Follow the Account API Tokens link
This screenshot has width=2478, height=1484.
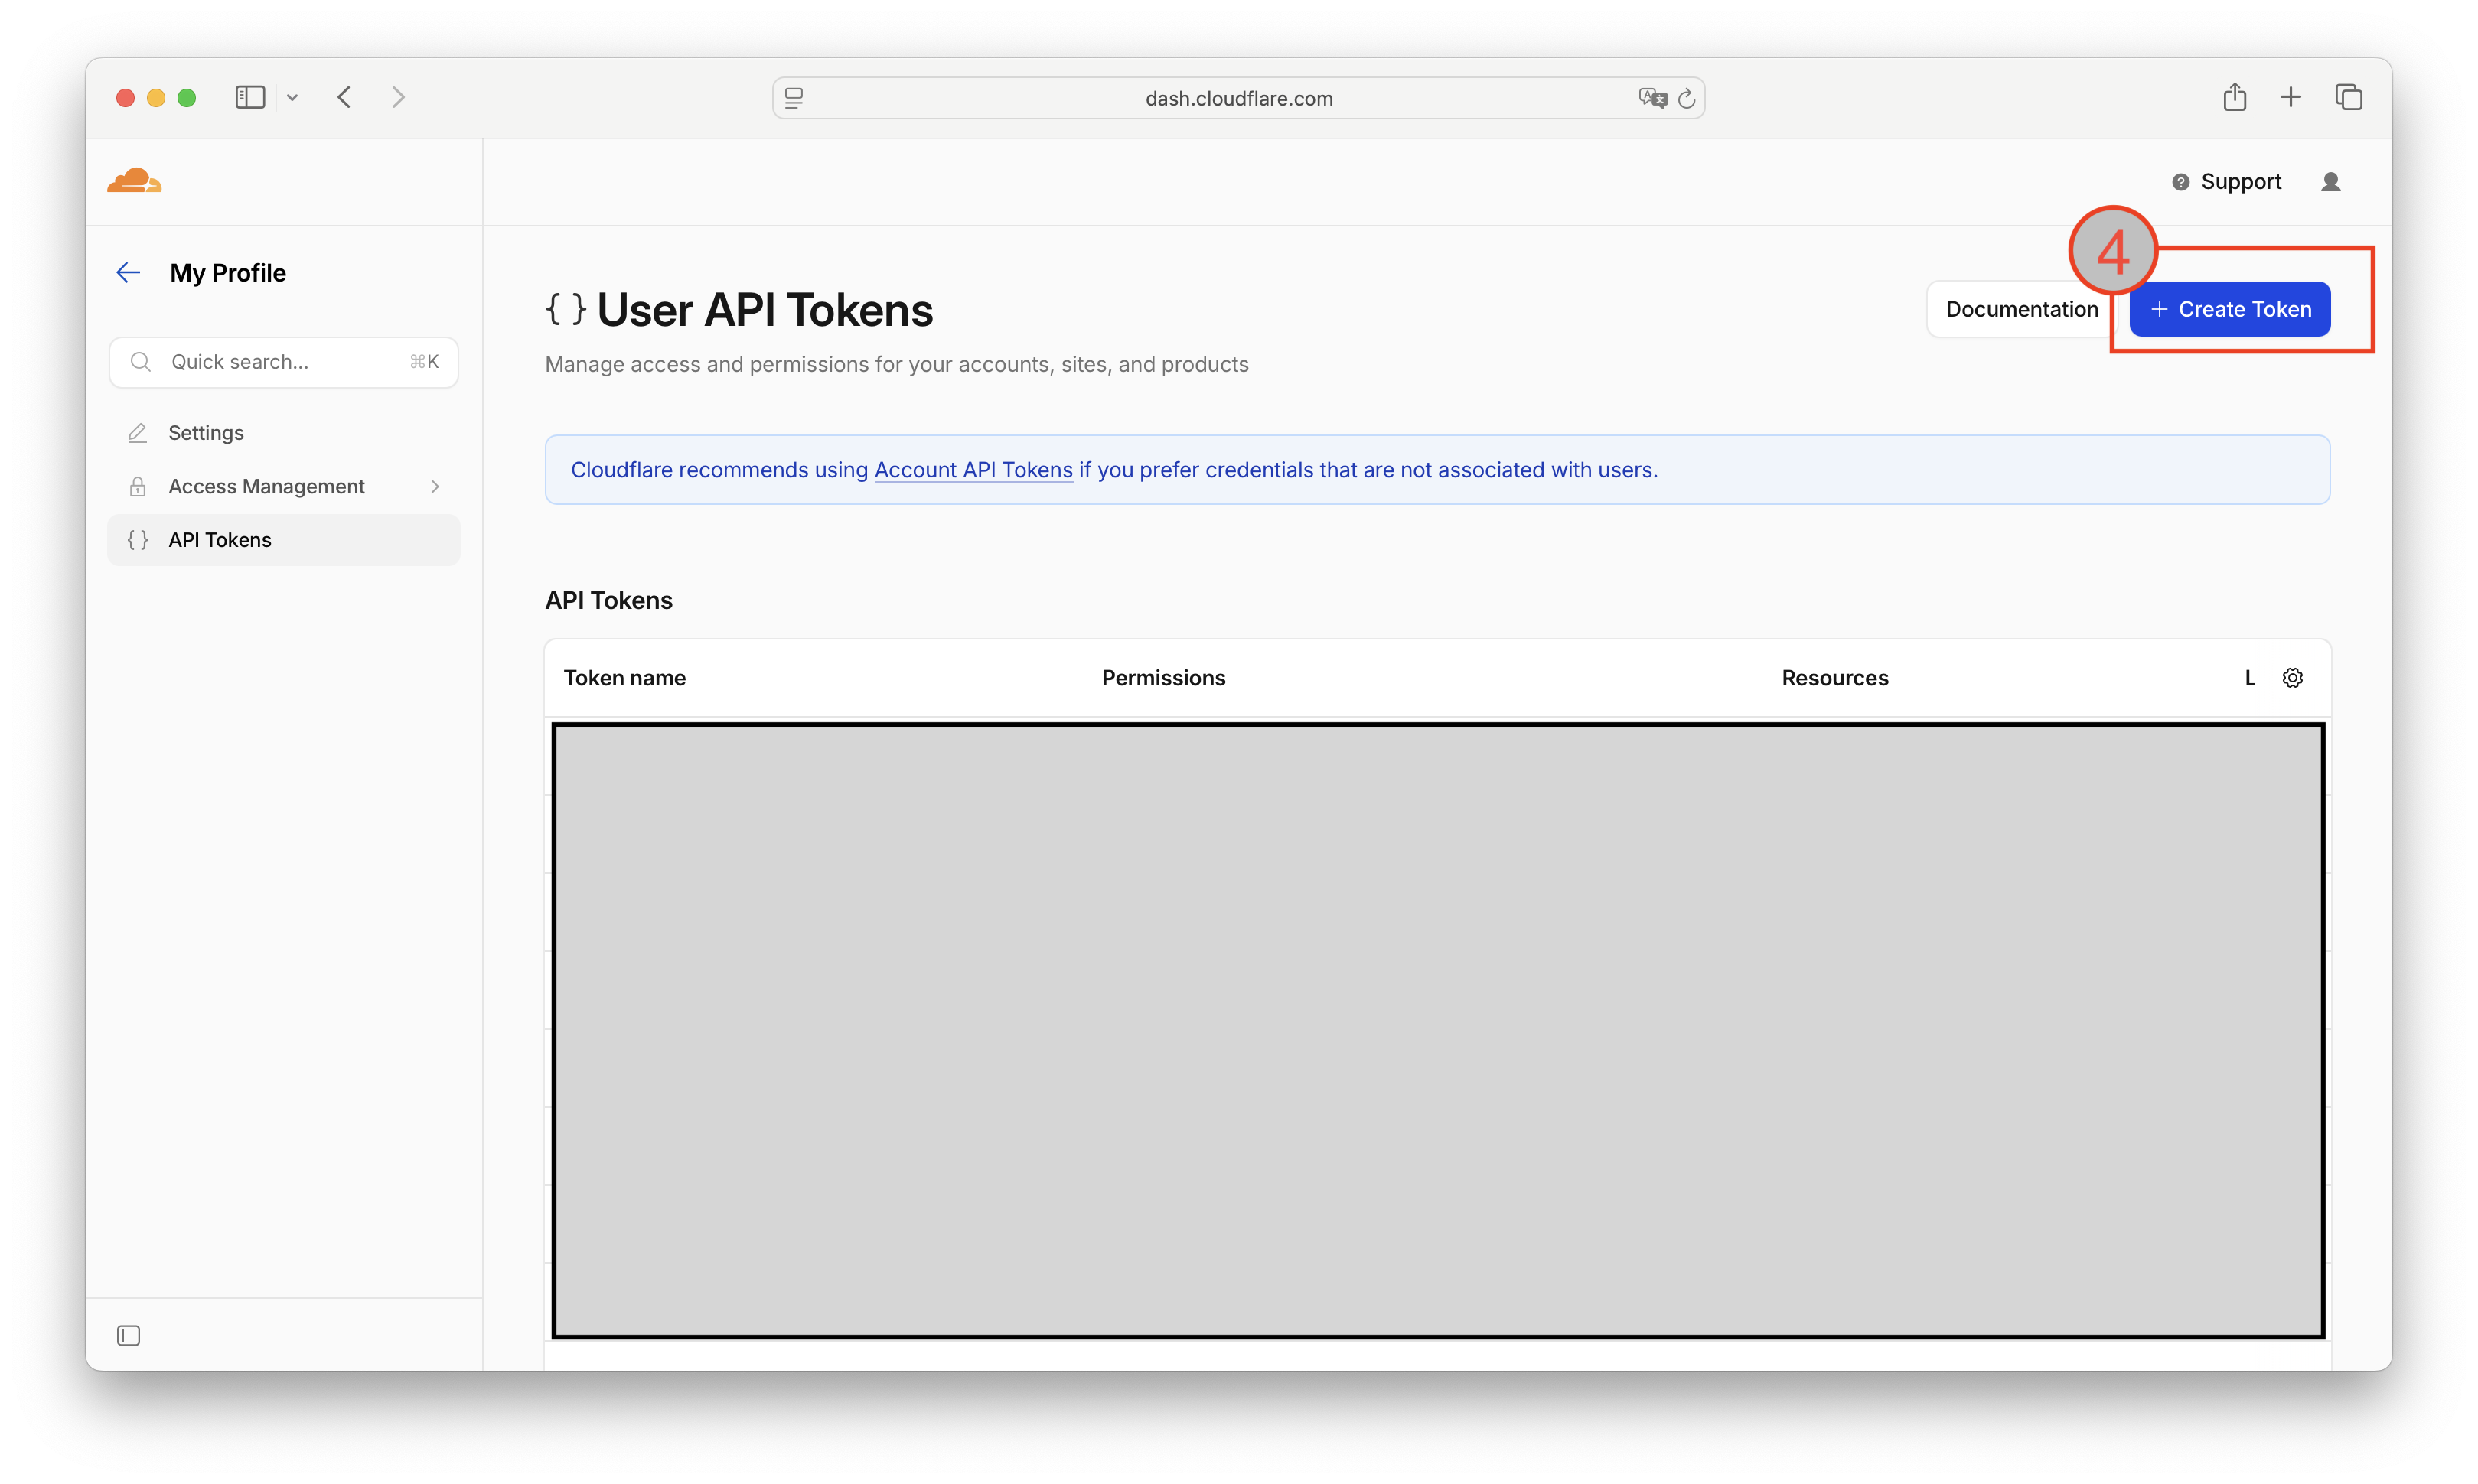(x=973, y=469)
